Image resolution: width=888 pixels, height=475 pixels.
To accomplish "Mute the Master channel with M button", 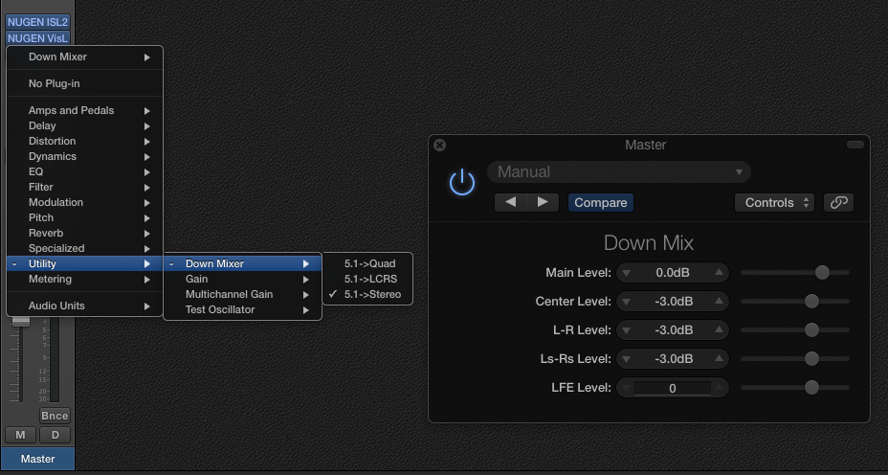I will click(x=20, y=435).
